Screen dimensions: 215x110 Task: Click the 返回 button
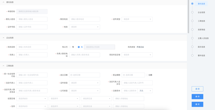point(197,89)
